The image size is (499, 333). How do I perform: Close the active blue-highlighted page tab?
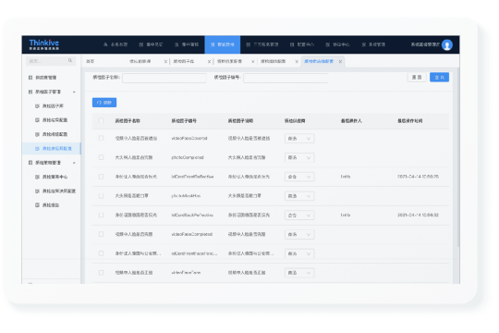[340, 61]
